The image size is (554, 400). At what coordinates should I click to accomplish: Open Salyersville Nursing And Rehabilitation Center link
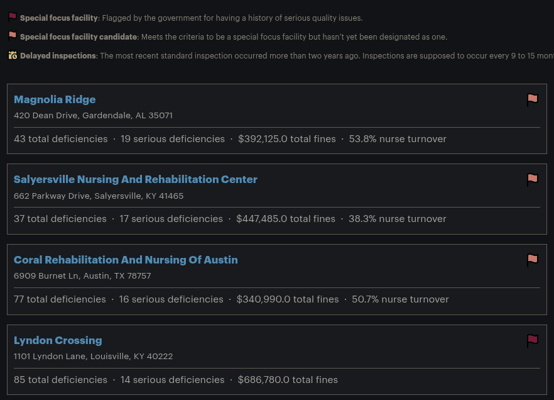(135, 180)
